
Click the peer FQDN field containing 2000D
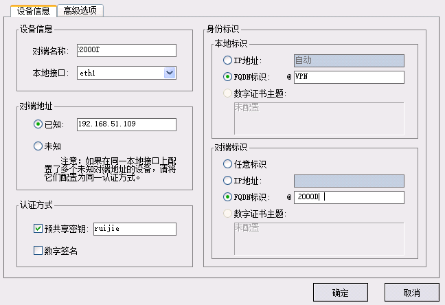(x=349, y=197)
